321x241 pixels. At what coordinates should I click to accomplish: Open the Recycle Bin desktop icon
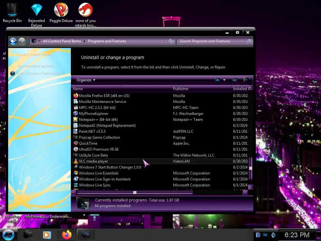pos(12,13)
